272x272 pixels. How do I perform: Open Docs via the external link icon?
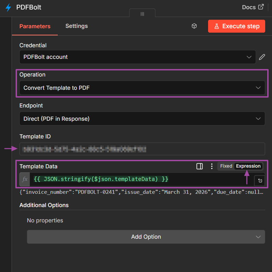tap(261, 7)
